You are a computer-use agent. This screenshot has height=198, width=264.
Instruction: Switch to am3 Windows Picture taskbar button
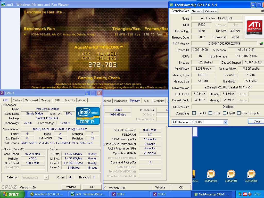click(88, 194)
